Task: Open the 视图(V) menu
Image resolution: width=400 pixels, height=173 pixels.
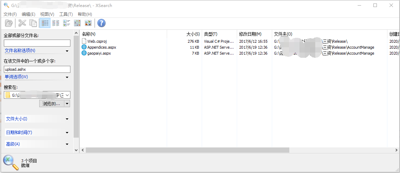Action: coord(47,14)
